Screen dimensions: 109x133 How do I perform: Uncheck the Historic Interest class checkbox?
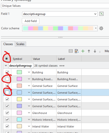[x=7, y=119]
